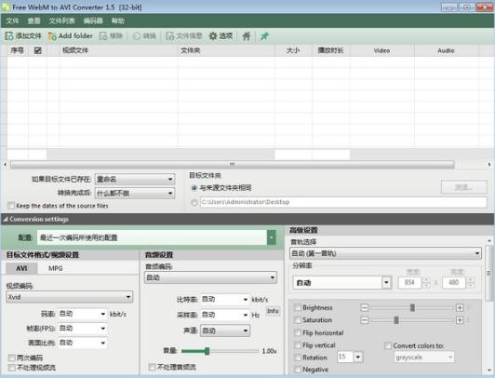Sort by 播放时长 duration column header
The height and width of the screenshot is (378, 495).
331,50
